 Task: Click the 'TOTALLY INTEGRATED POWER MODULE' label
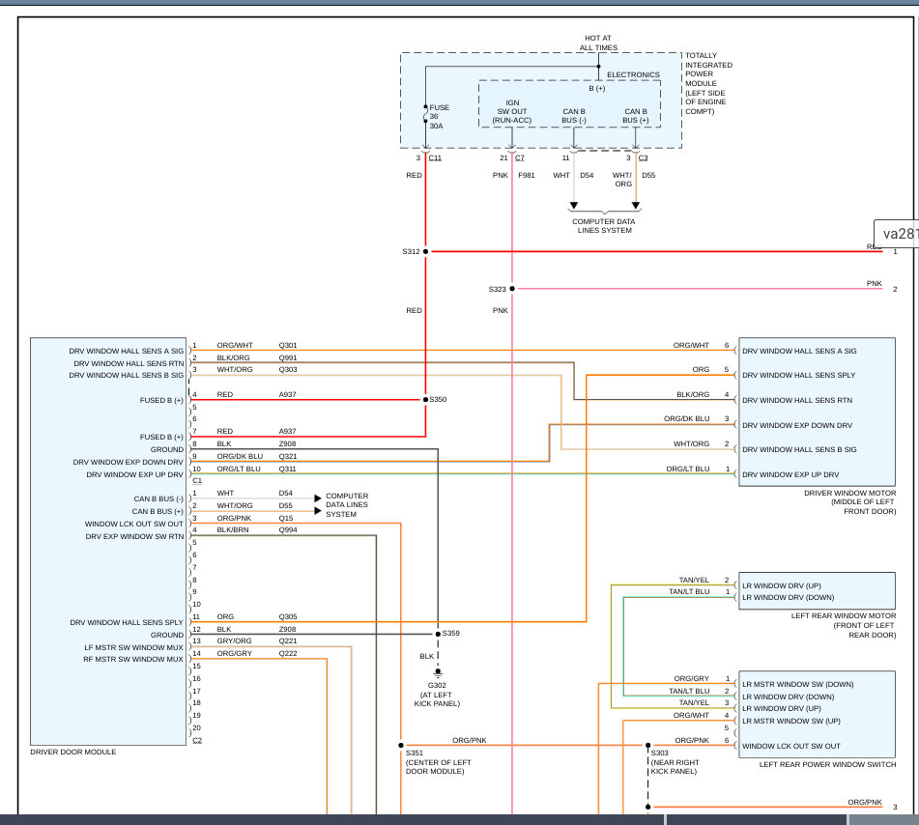pyautogui.click(x=708, y=83)
